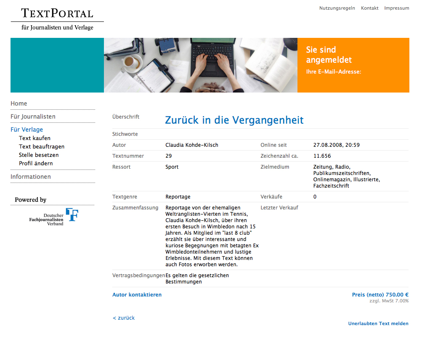Click the TextPortal logo

click(57, 19)
